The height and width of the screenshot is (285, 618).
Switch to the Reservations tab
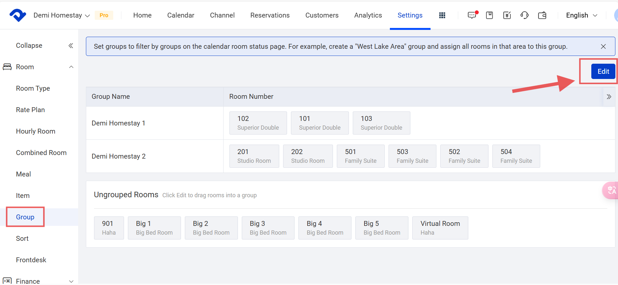tap(270, 15)
